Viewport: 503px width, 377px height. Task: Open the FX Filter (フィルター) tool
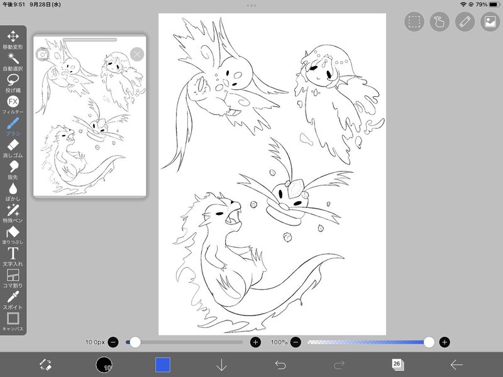[x=13, y=105]
